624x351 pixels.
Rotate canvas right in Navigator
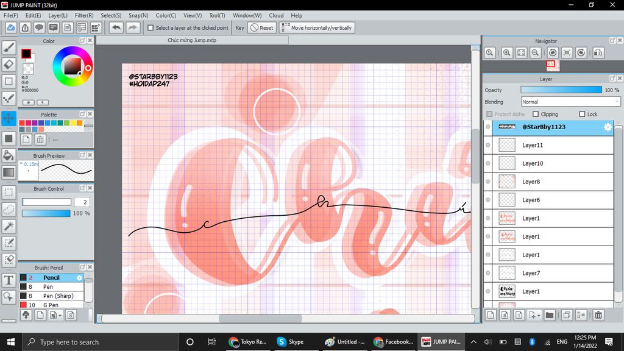(581, 52)
